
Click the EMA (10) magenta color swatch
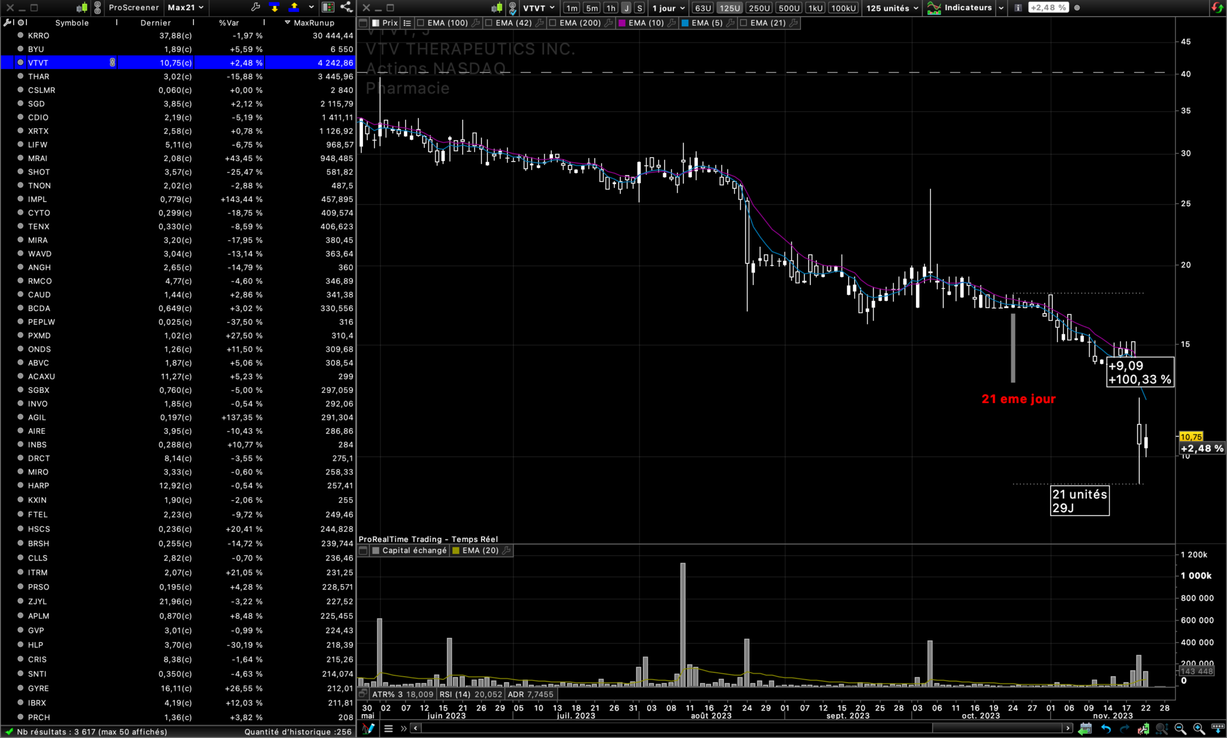click(x=622, y=23)
